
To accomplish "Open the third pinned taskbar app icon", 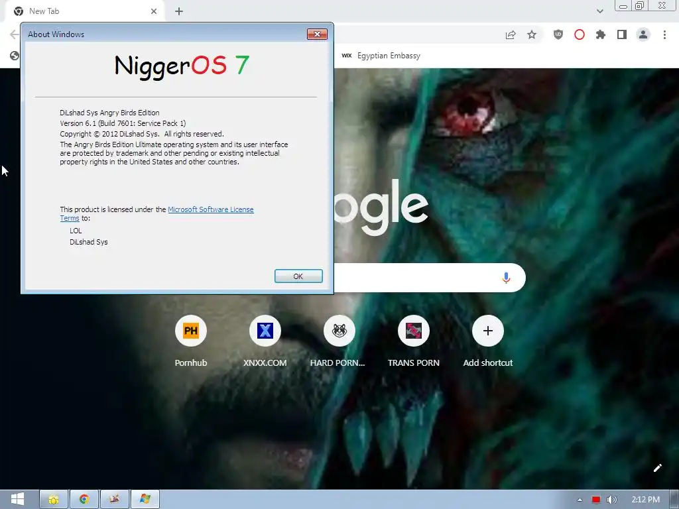I will coord(114,500).
